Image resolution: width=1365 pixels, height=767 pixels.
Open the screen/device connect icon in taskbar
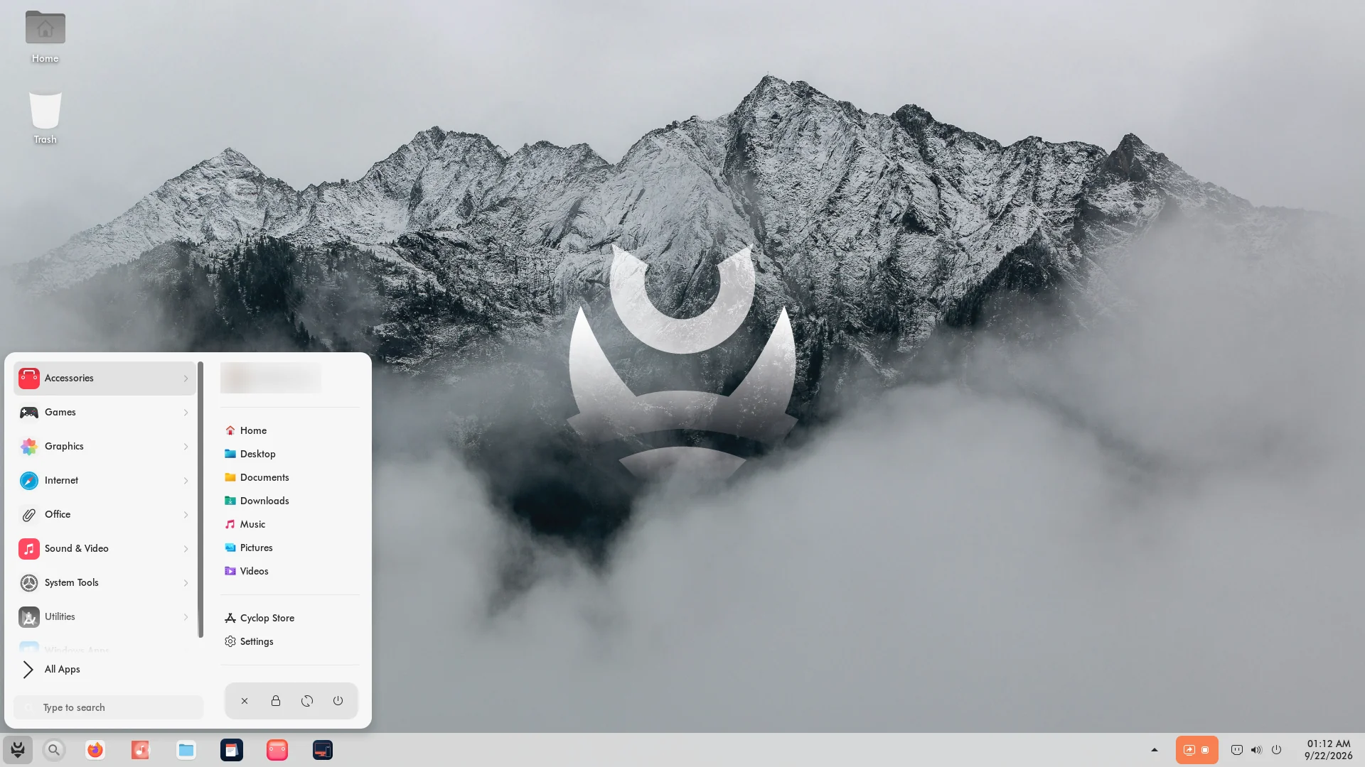coord(322,750)
